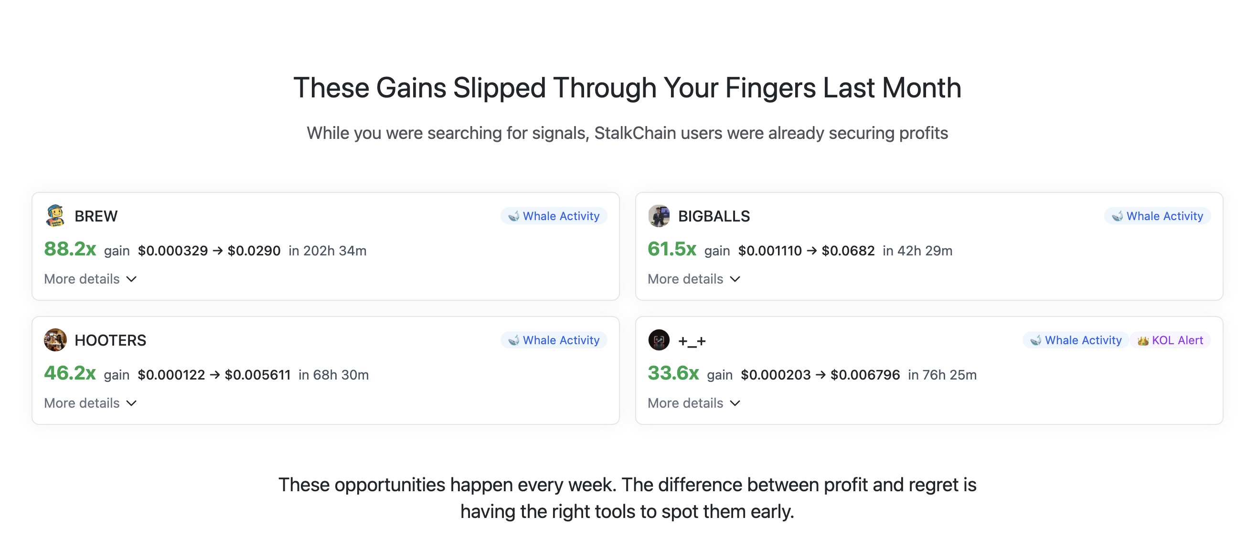Image resolution: width=1257 pixels, height=549 pixels.
Task: Open the More details chevron under +_+
Action: (x=735, y=403)
